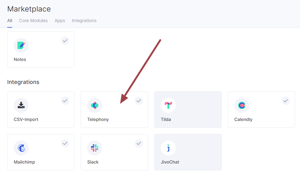The width and height of the screenshot is (300, 185).
Task: Toggle the CSV-Import checkmark
Action: 65,101
